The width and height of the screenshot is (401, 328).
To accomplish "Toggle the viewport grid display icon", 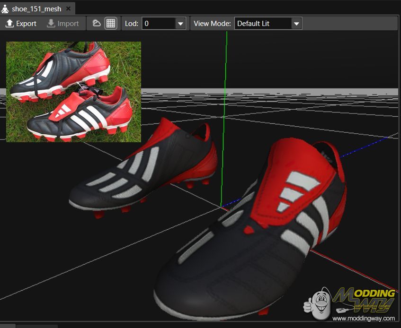I will point(111,23).
